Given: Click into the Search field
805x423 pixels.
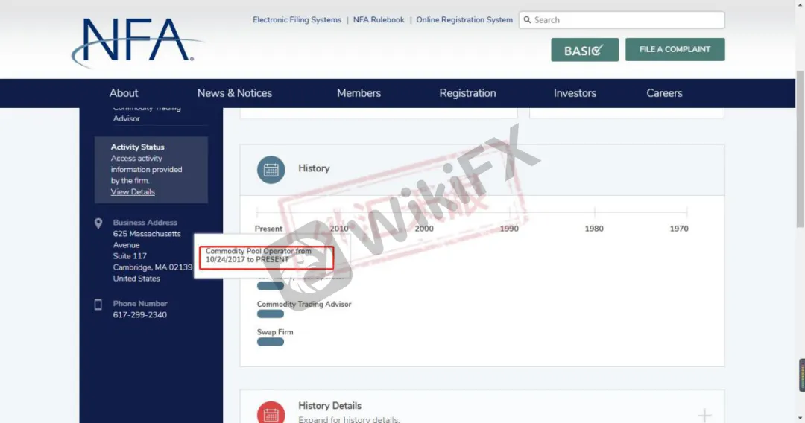Looking at the screenshot, I should (622, 20).
